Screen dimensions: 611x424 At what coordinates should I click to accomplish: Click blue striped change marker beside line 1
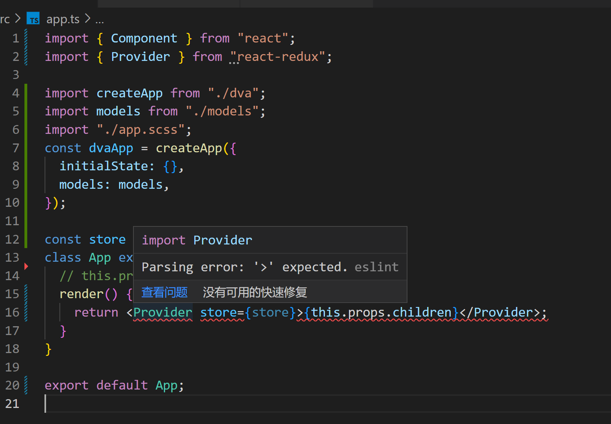(26, 38)
